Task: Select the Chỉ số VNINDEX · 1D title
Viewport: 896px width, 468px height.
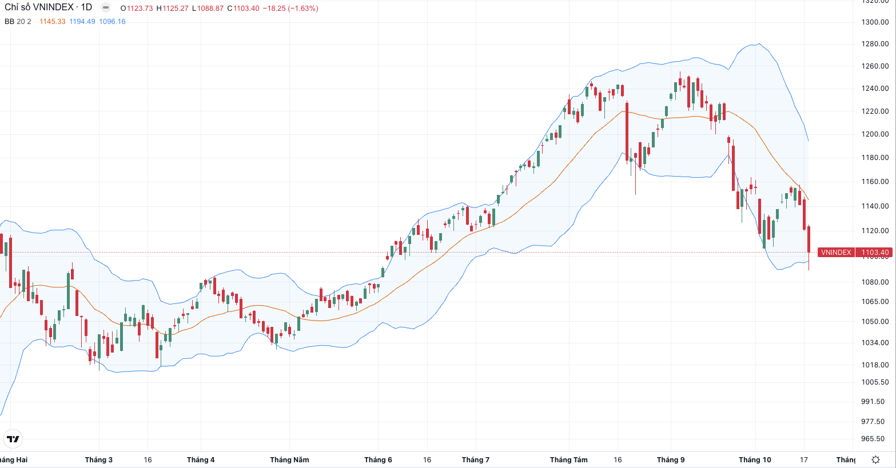Action: click(x=48, y=7)
